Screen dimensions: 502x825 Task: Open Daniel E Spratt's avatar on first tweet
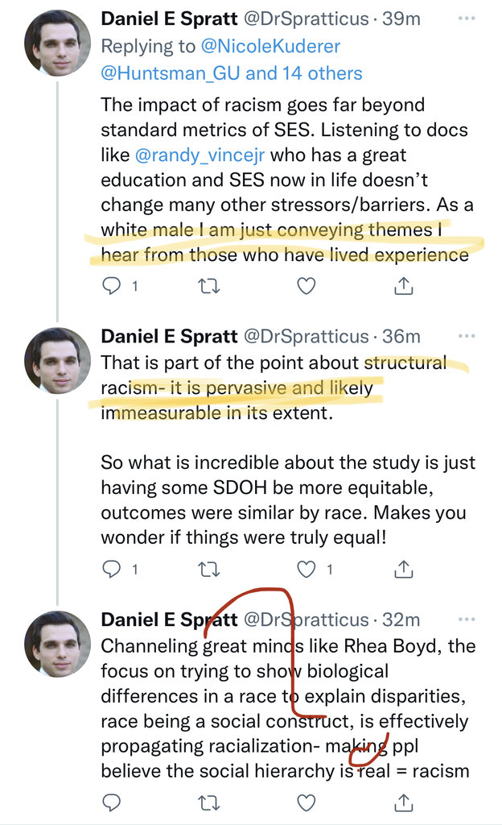57,43
